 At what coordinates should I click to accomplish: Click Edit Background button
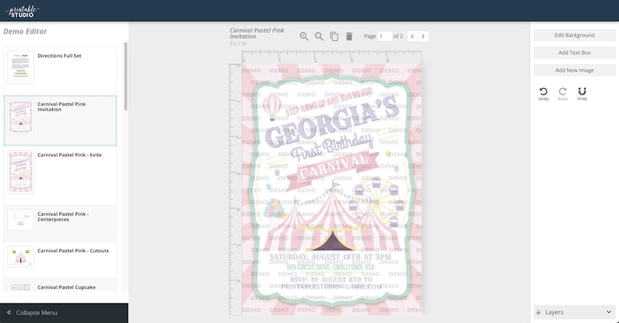pos(575,35)
